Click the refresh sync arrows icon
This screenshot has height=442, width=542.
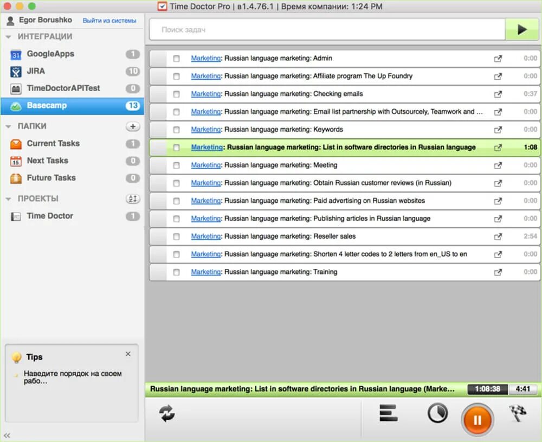[167, 413]
